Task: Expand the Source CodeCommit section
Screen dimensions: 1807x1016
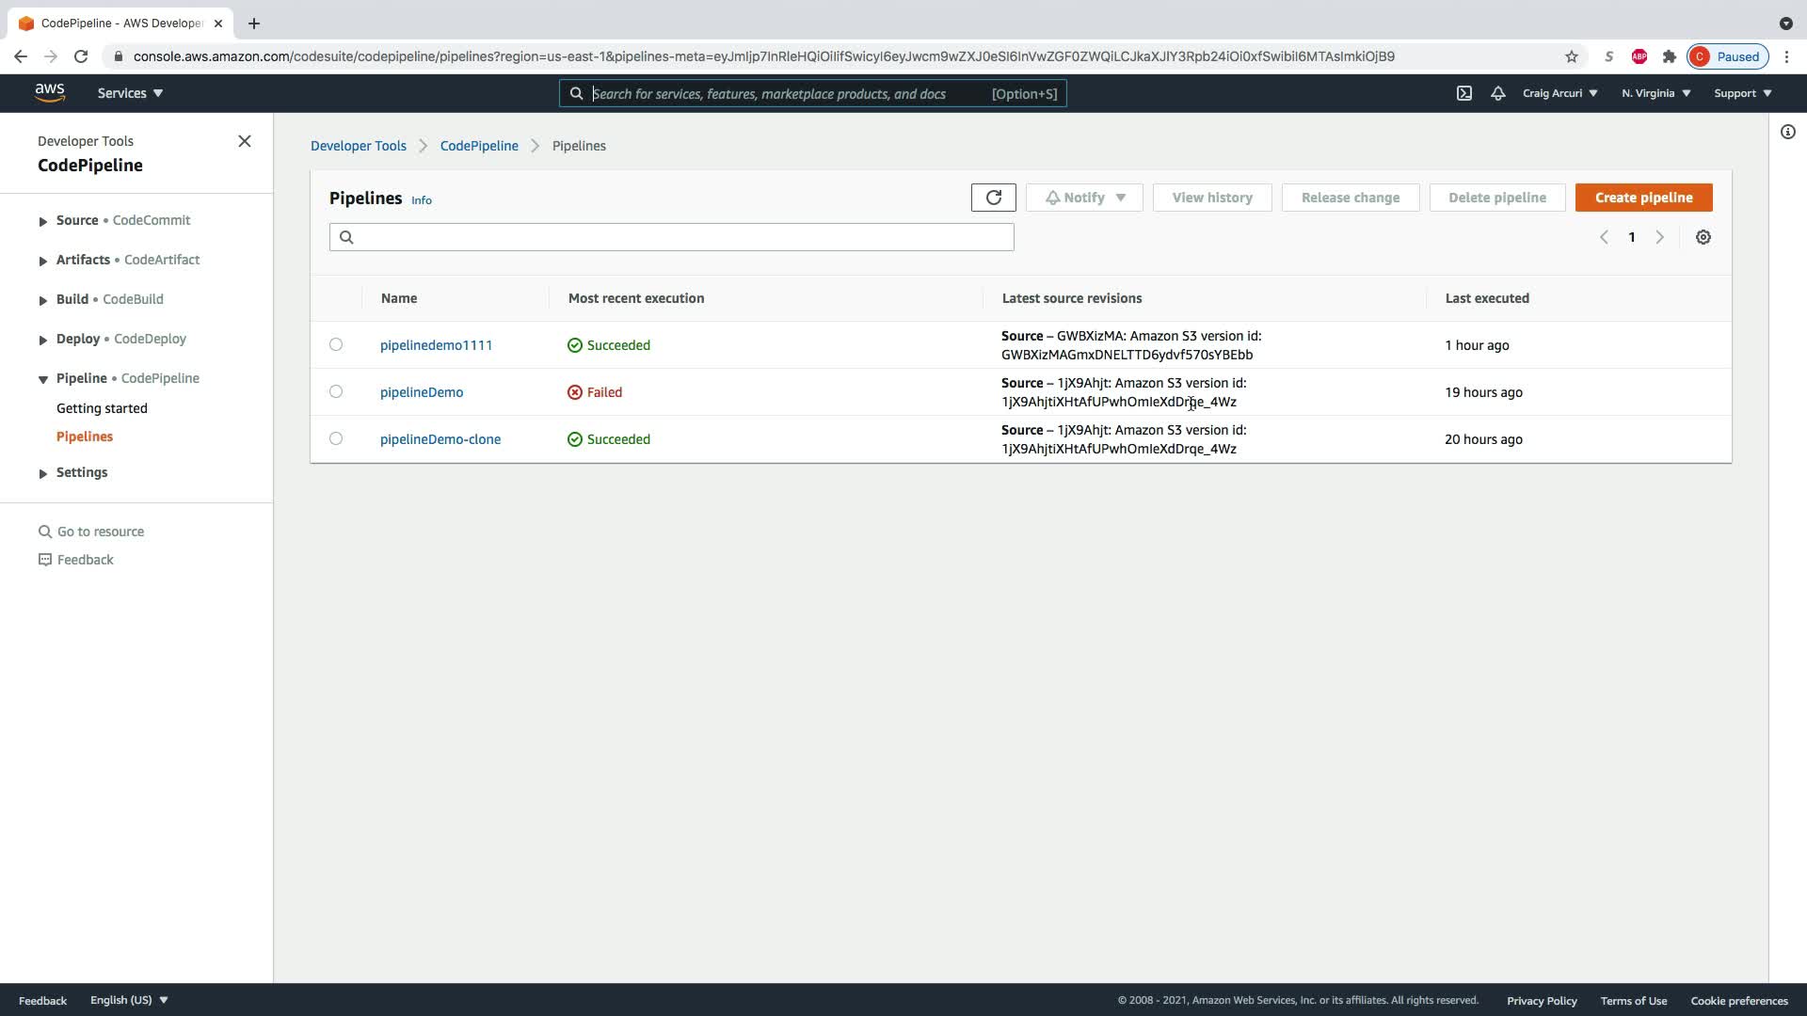Action: click(x=43, y=221)
